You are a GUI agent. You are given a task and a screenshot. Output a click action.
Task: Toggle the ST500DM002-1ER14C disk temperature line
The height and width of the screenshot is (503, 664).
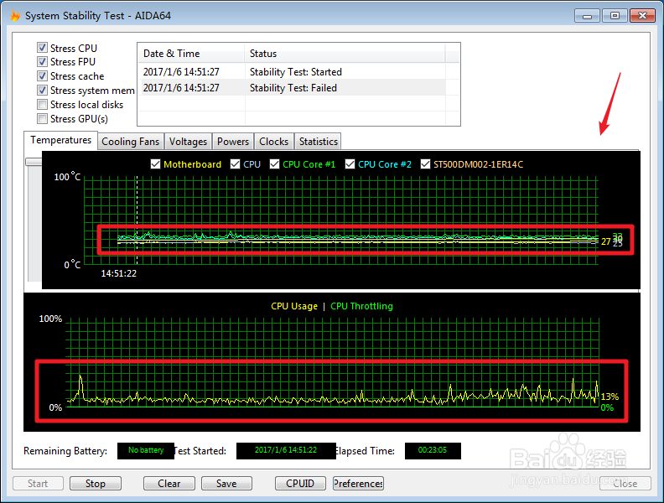click(426, 164)
